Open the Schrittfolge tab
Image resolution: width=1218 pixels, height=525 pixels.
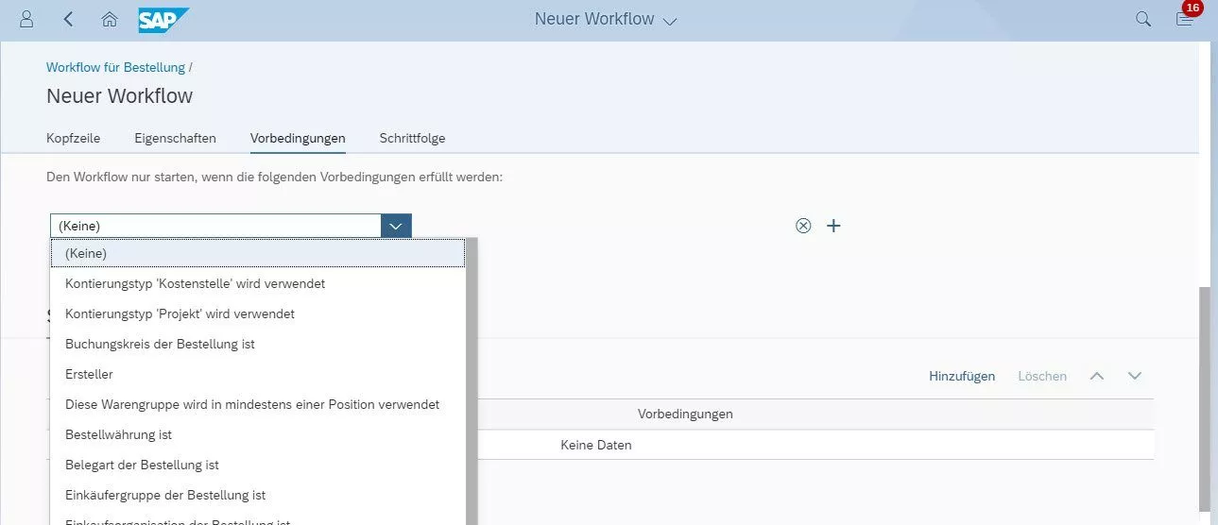pos(412,138)
